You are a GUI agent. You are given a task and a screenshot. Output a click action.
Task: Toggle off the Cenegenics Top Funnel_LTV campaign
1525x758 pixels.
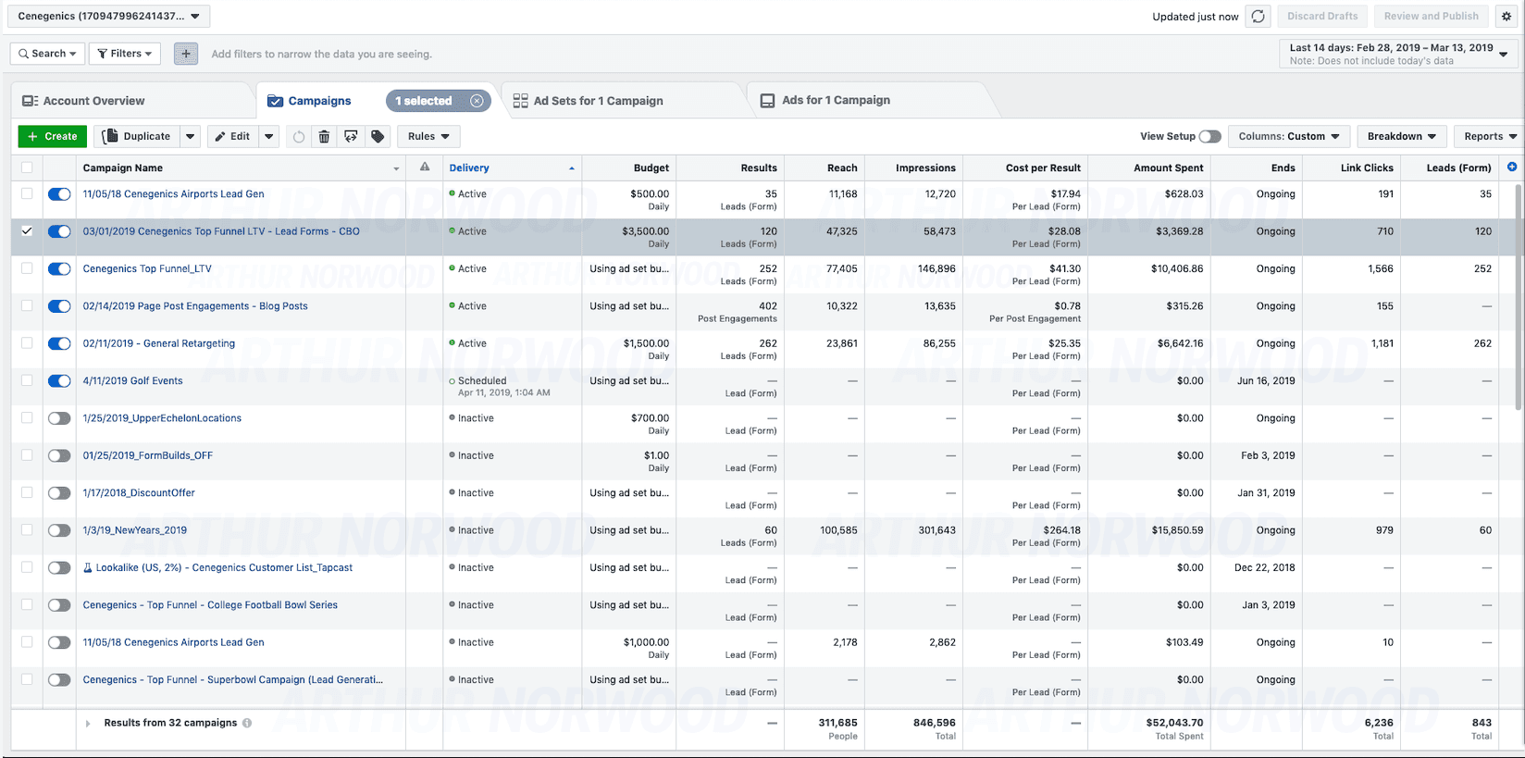coord(59,268)
